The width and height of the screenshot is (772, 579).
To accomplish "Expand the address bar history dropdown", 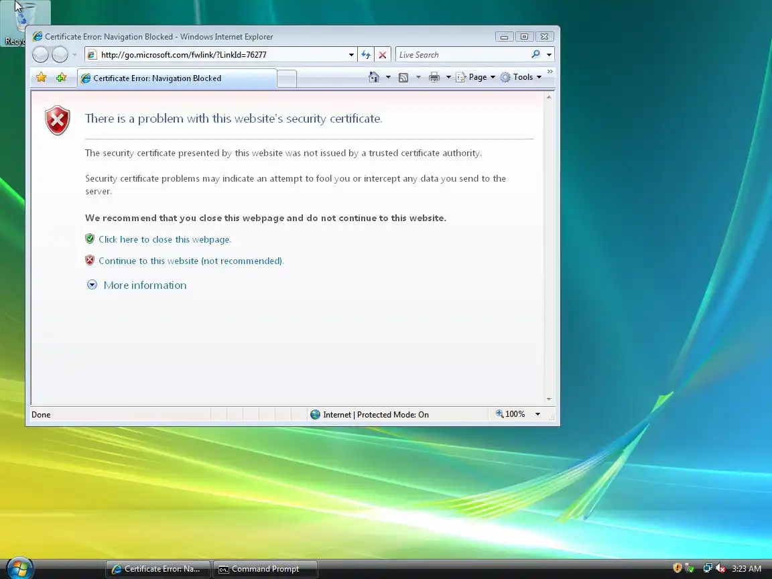I will [351, 55].
